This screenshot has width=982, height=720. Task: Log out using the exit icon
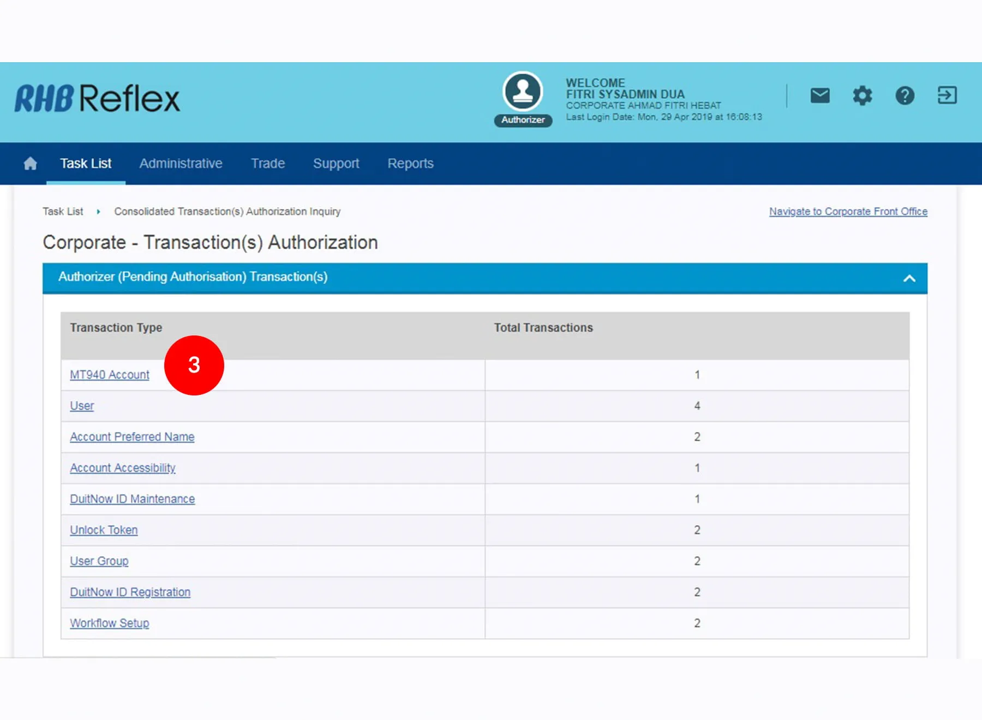tap(947, 95)
